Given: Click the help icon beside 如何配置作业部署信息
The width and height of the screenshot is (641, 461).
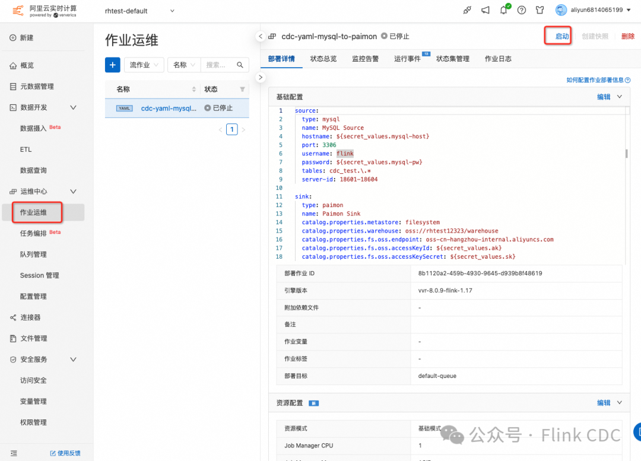Looking at the screenshot, I should tap(628, 80).
